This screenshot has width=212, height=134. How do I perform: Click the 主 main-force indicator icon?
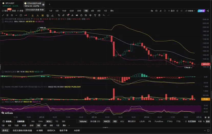32,16
